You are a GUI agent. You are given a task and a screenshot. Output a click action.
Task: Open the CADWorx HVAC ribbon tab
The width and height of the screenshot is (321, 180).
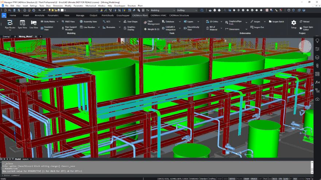pyautogui.click(x=158, y=15)
